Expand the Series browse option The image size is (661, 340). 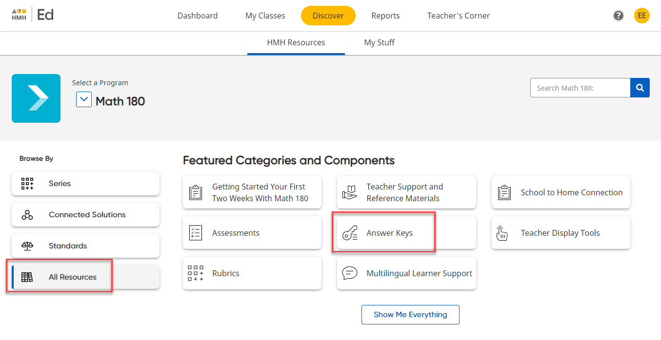85,184
